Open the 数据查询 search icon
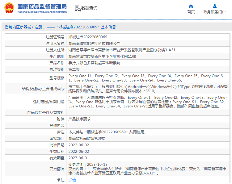 coord(78,8)
